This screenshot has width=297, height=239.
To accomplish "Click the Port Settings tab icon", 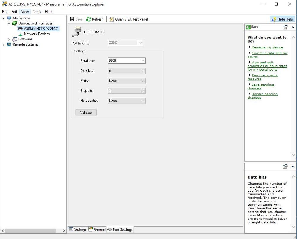I will click(109, 230).
